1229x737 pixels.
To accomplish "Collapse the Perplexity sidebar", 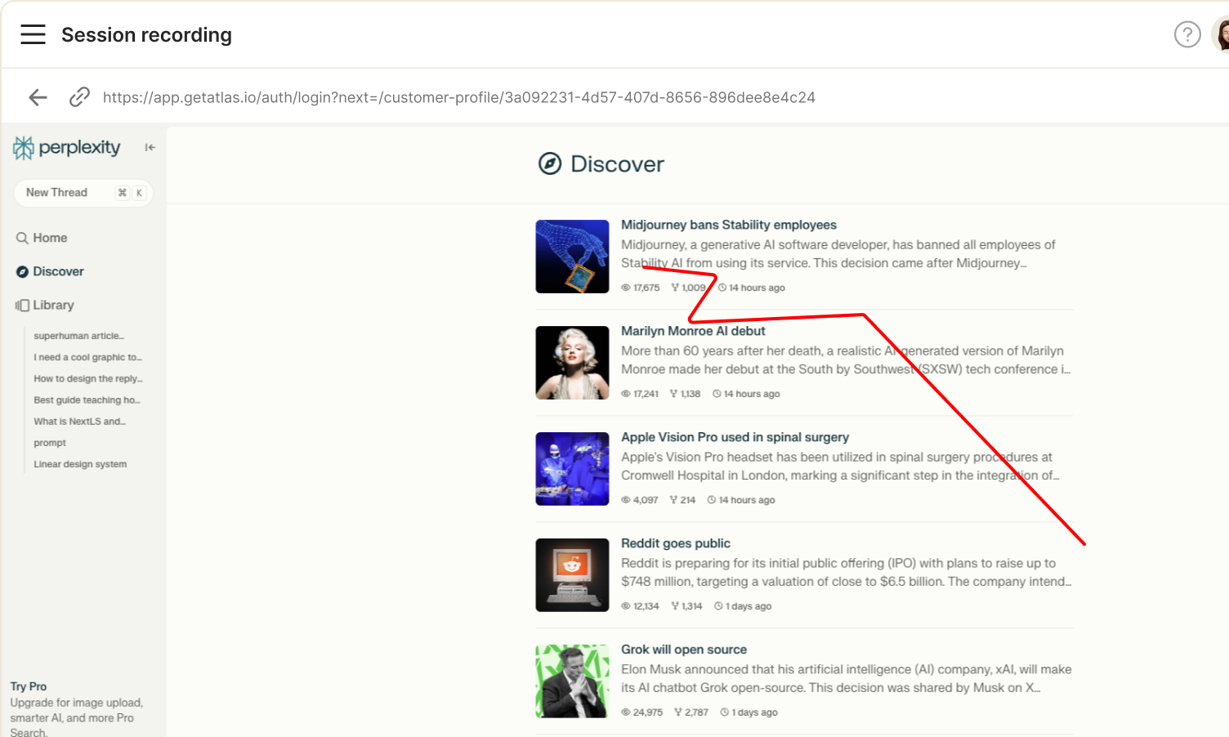I will point(150,148).
